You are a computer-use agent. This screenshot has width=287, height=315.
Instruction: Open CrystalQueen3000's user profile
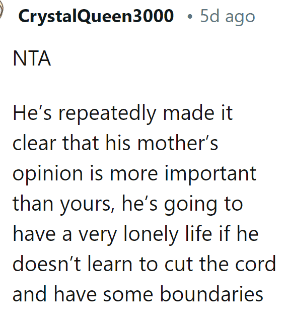pyautogui.click(x=96, y=16)
